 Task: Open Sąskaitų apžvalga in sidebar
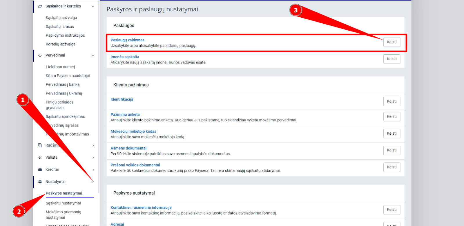(61, 18)
